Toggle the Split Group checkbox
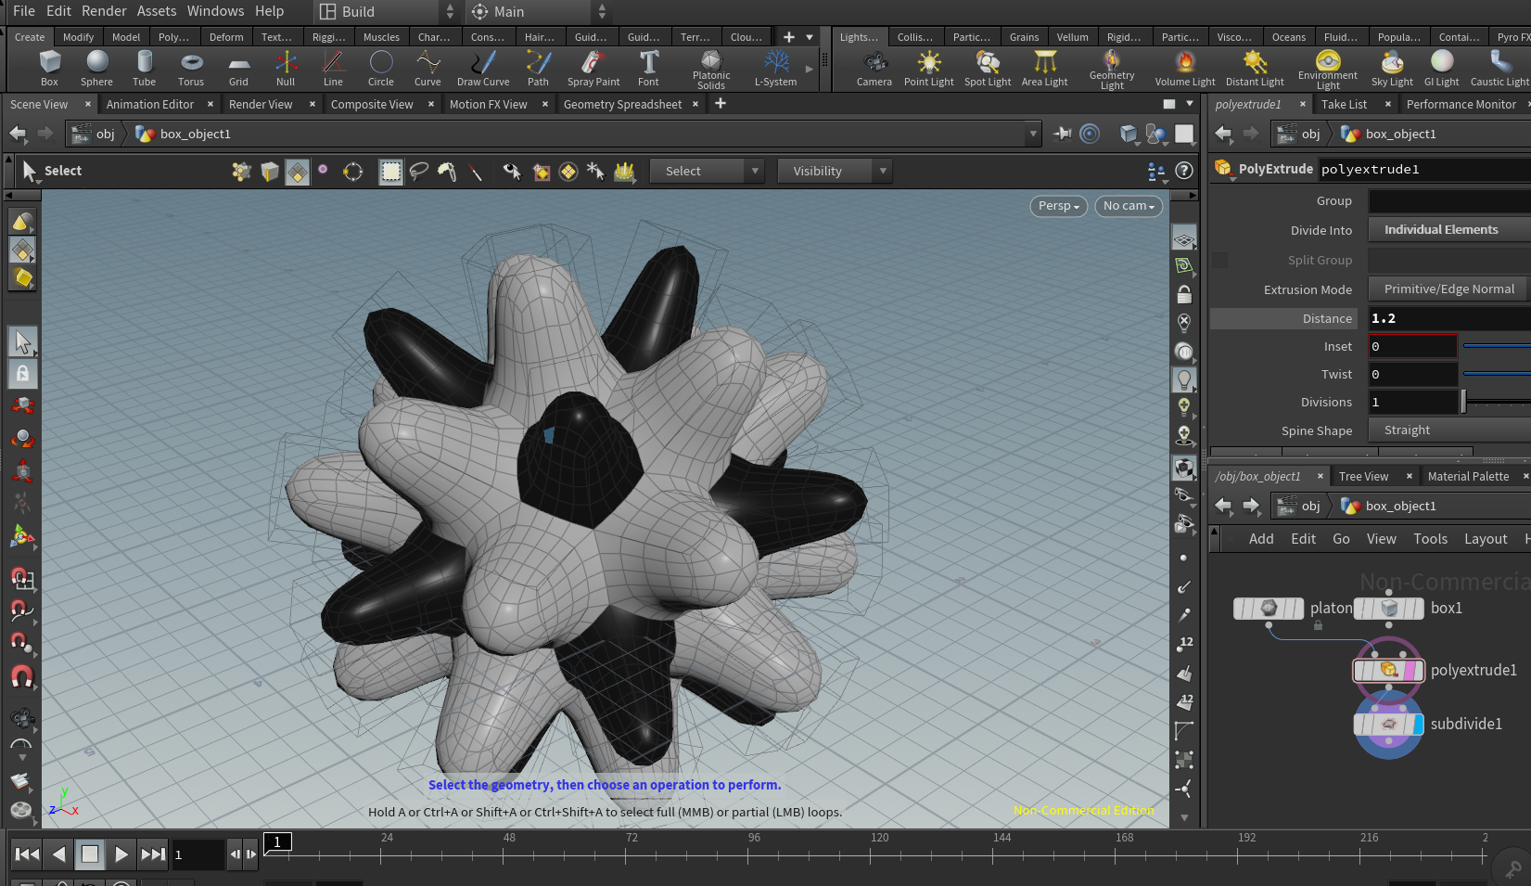 pos(1220,261)
